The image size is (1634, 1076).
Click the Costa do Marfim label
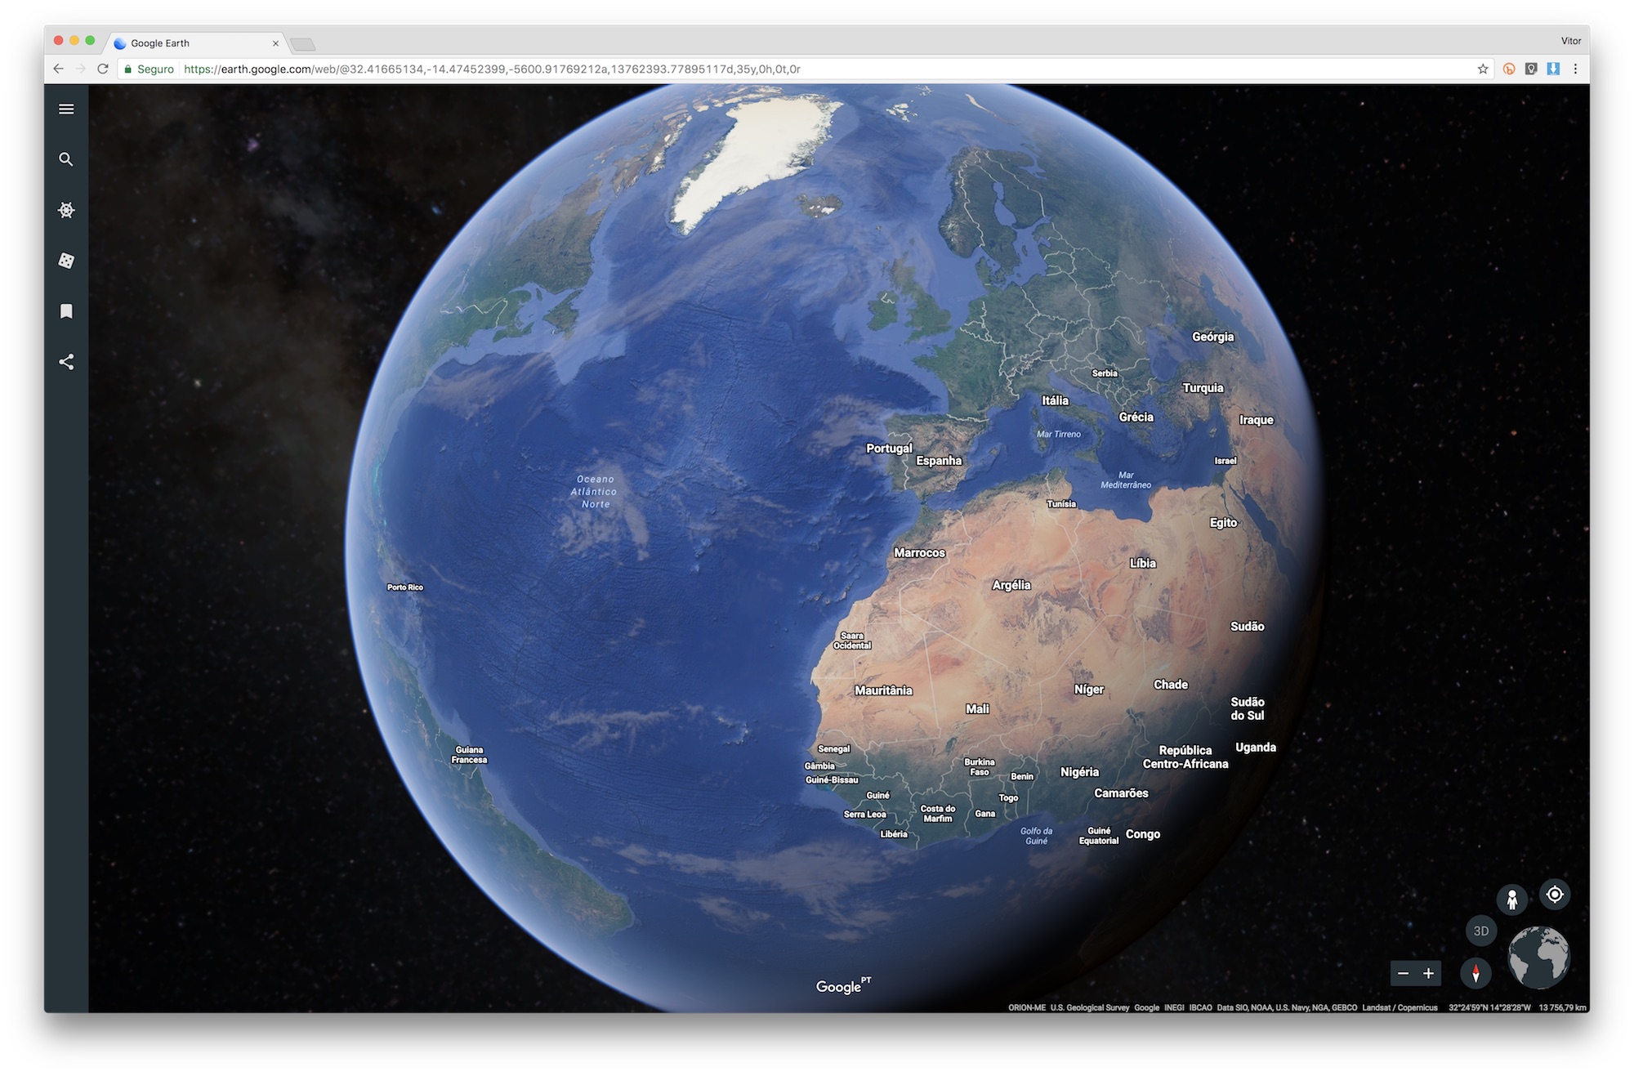(x=938, y=814)
